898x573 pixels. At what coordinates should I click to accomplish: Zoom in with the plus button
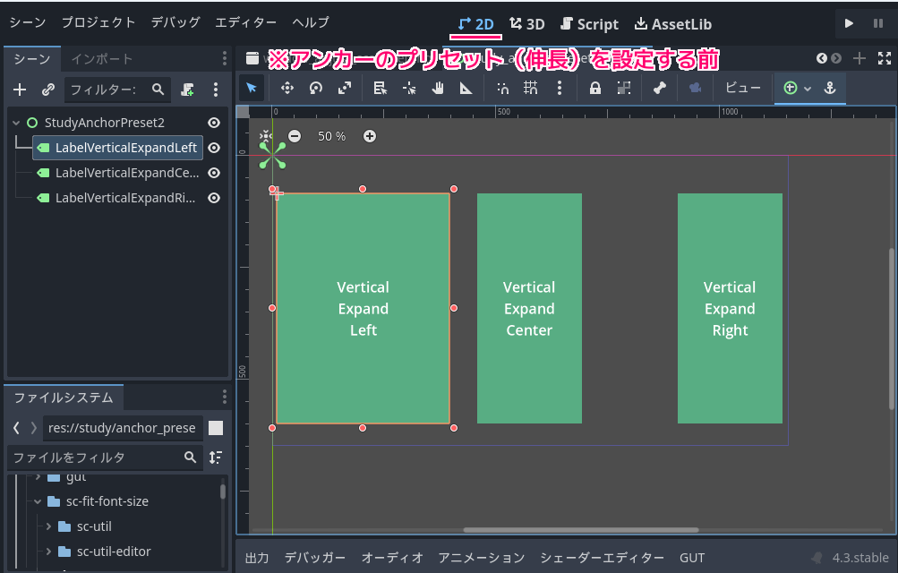tap(369, 136)
